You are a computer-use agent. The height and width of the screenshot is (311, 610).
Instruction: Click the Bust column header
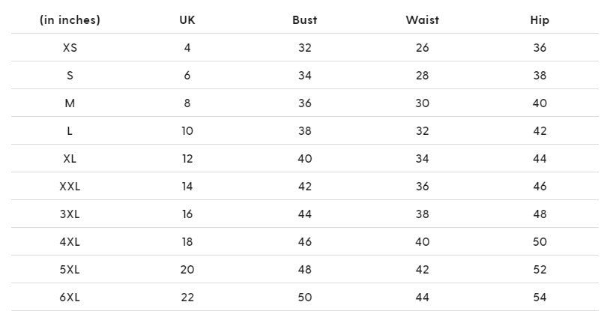coord(304,20)
